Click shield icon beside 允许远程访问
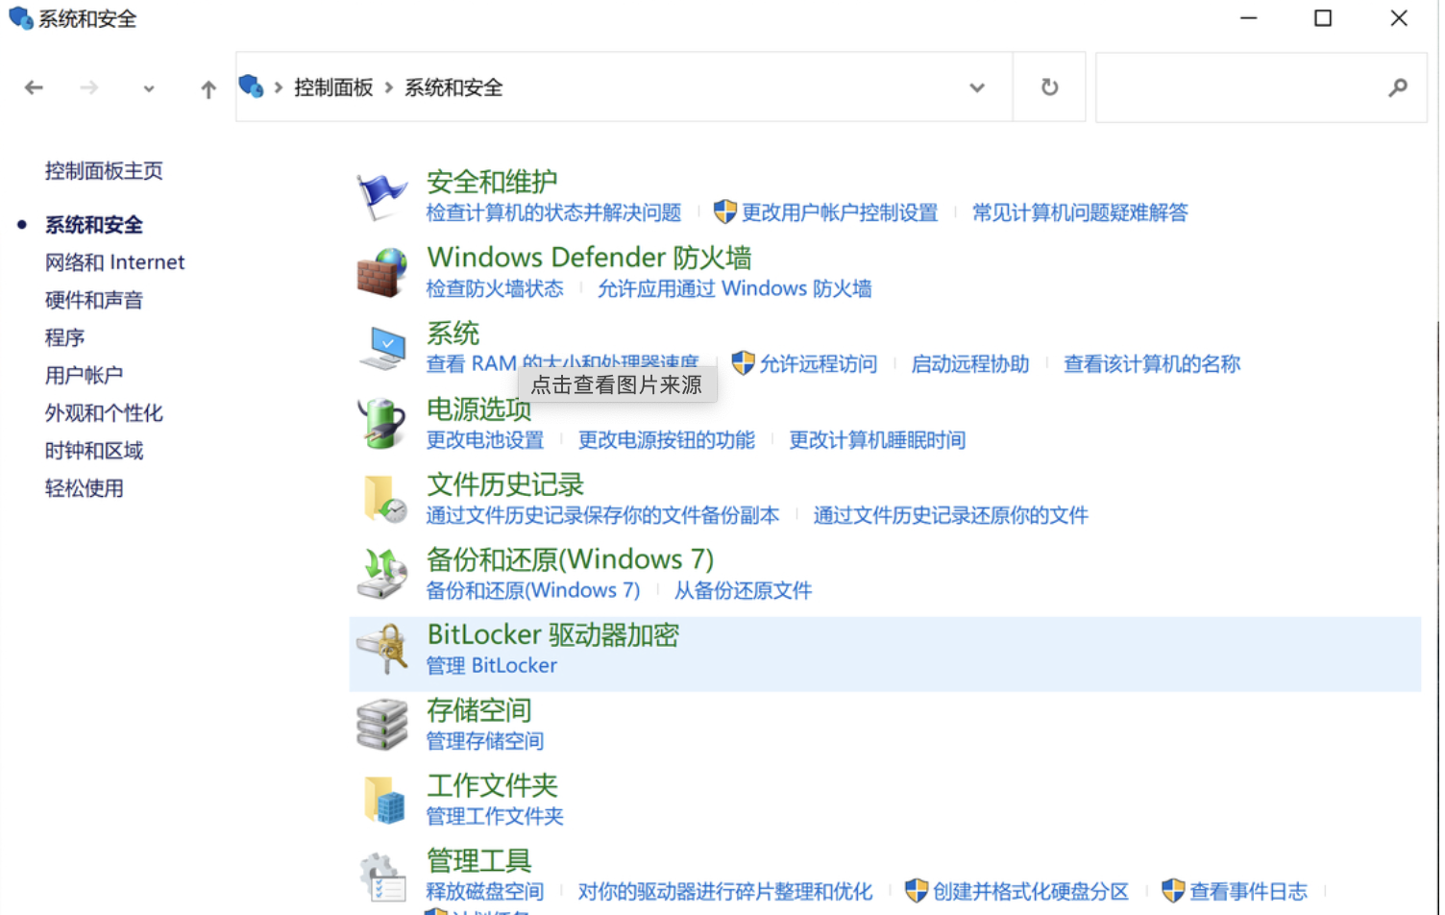 pos(743,363)
